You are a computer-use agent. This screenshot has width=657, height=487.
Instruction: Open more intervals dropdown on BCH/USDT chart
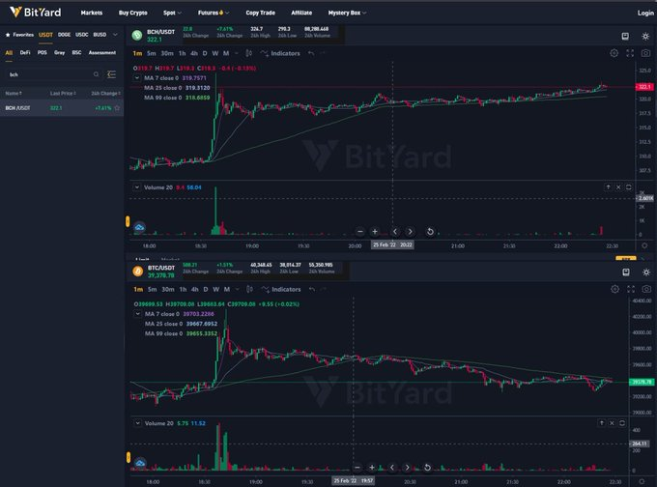click(237, 54)
